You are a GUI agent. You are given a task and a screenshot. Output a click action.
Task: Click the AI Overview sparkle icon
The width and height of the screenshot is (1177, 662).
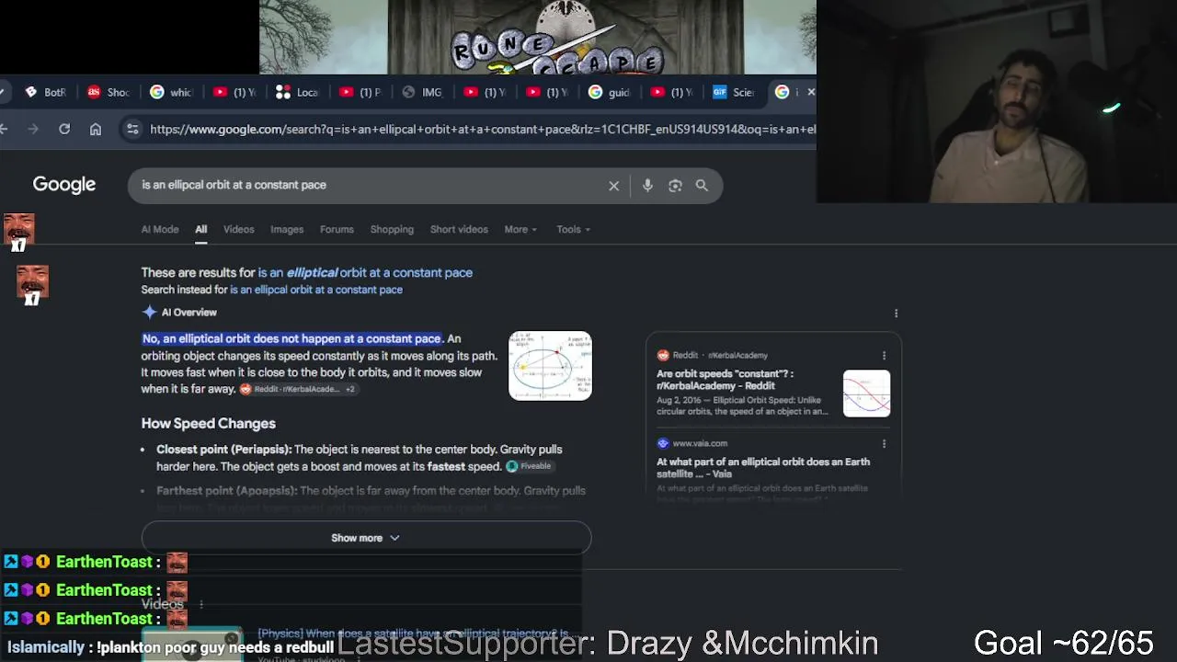(x=149, y=313)
